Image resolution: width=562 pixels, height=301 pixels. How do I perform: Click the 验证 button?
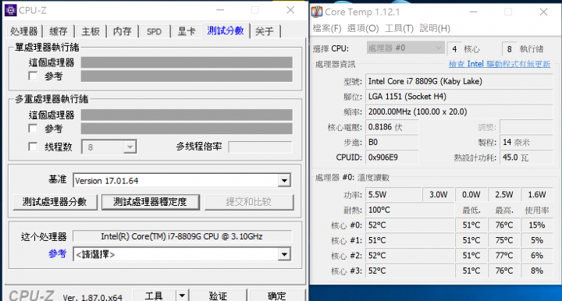coord(219,296)
